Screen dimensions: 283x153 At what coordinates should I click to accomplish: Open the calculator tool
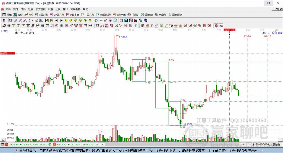(126, 20)
